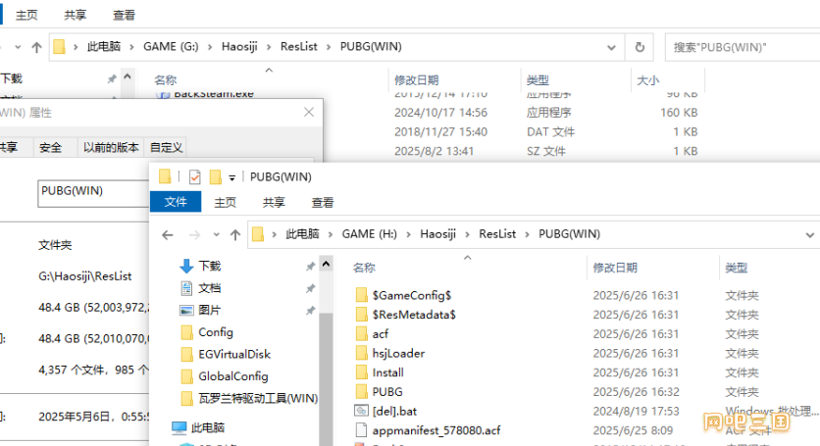Go forward in front Explorer window

click(x=194, y=235)
